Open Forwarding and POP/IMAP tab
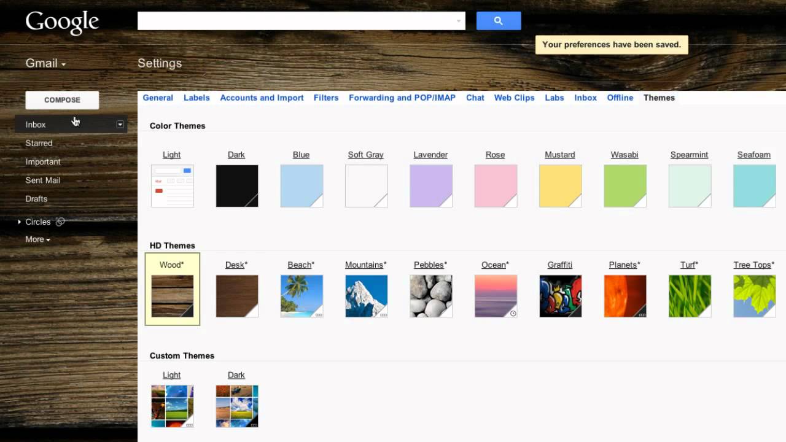The image size is (786, 442). pos(402,98)
